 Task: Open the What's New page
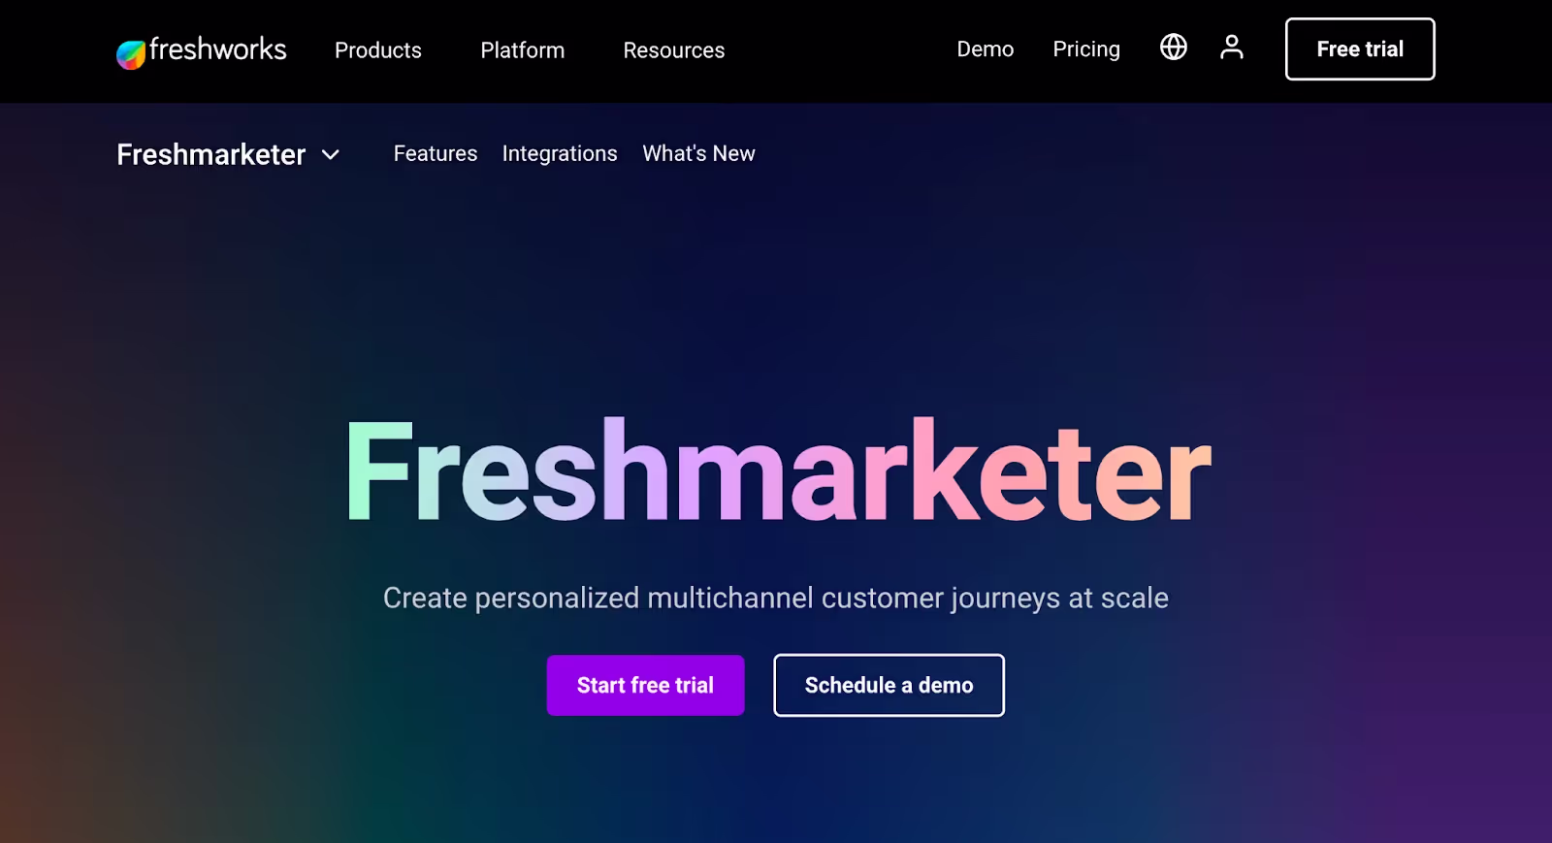tap(698, 153)
